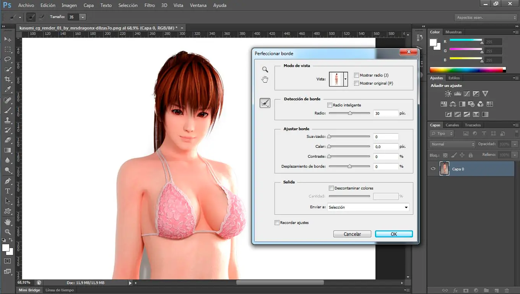Add an Invert adjustment
520x294 pixels.
pos(448,114)
